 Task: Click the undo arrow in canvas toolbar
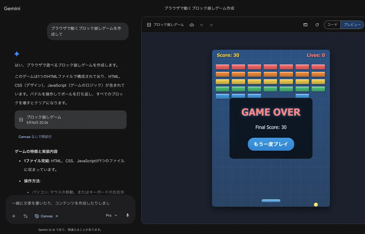[201, 25]
